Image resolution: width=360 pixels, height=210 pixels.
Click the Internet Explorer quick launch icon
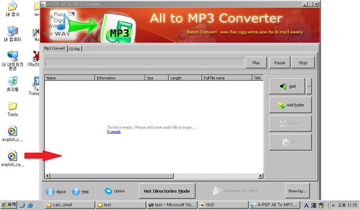[30, 205]
